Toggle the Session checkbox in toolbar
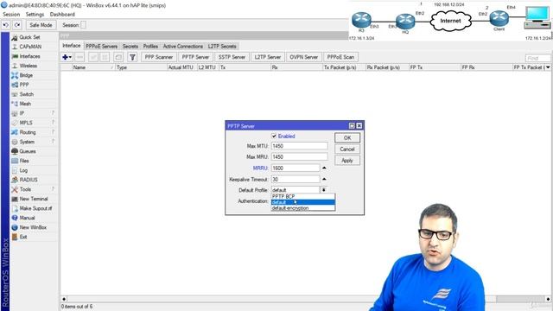The height and width of the screenshot is (311, 553). click(x=83, y=25)
